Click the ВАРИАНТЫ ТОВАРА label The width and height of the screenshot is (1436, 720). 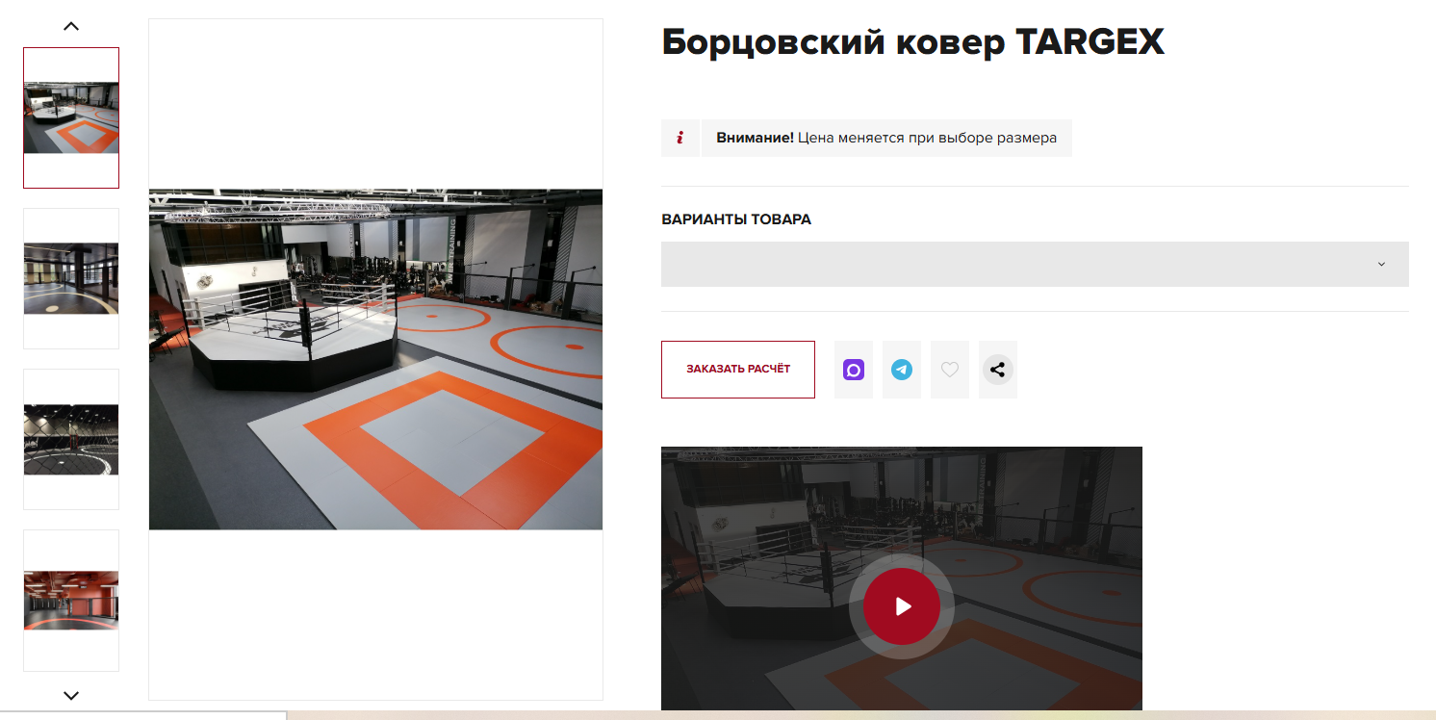pos(736,219)
